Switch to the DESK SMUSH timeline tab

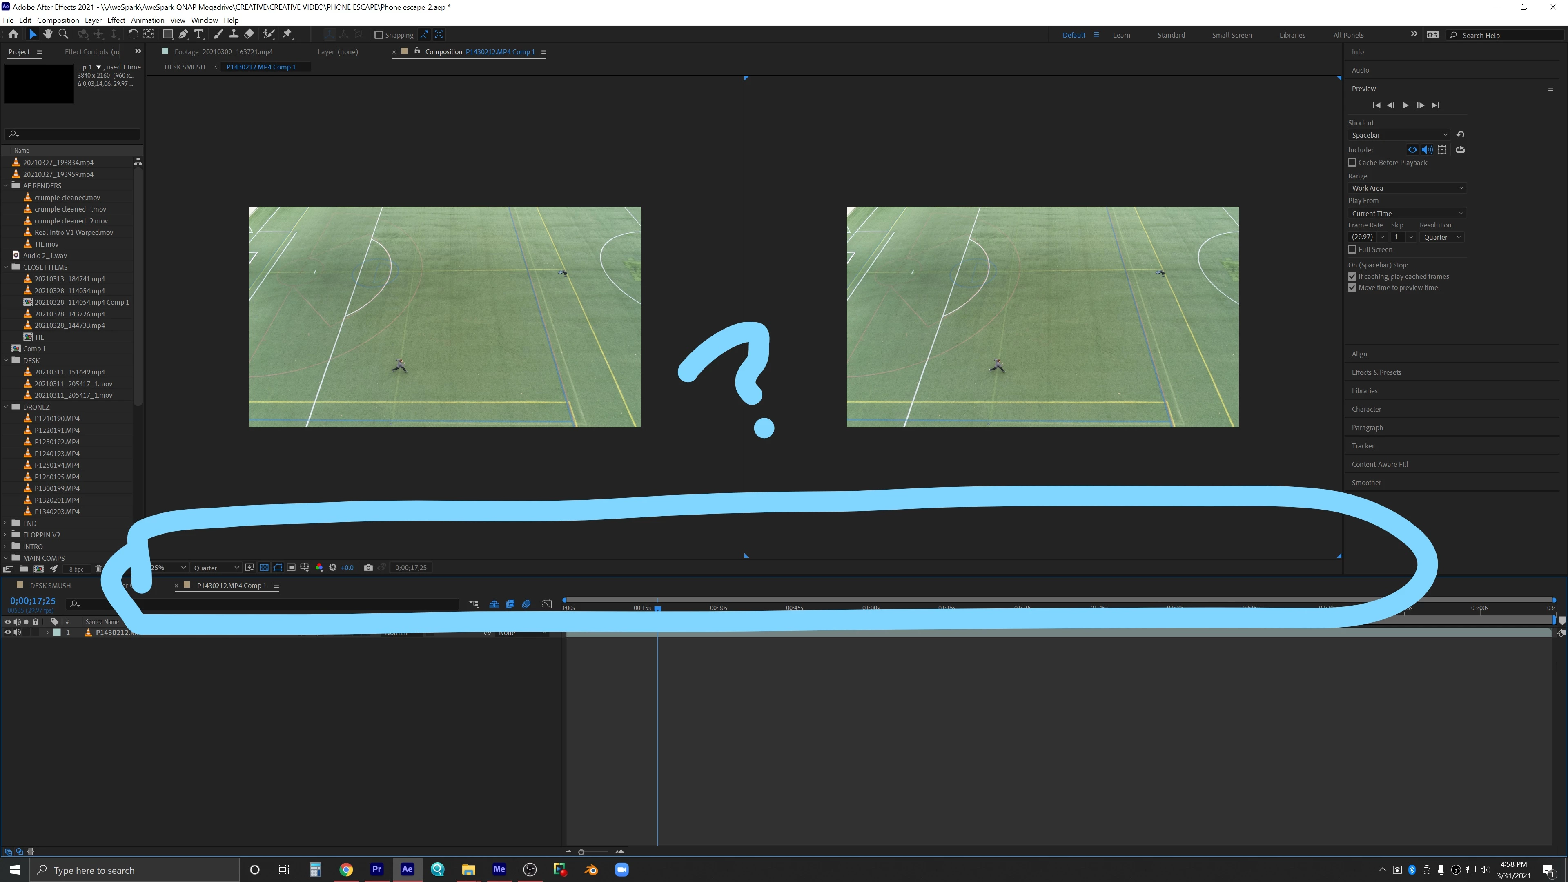pyautogui.click(x=51, y=585)
